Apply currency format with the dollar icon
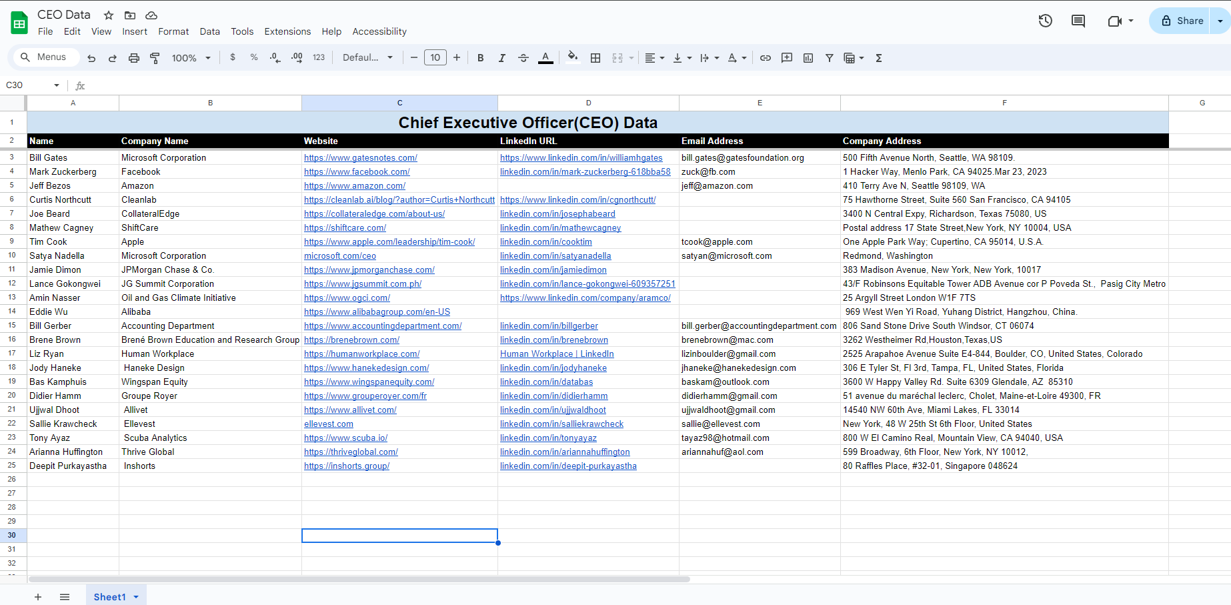Viewport: 1231px width, 605px height. 233,57
